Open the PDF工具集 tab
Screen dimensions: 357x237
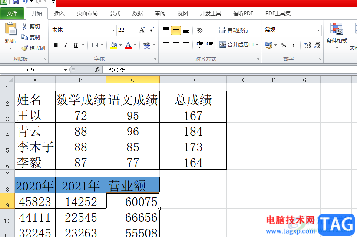[278, 13]
